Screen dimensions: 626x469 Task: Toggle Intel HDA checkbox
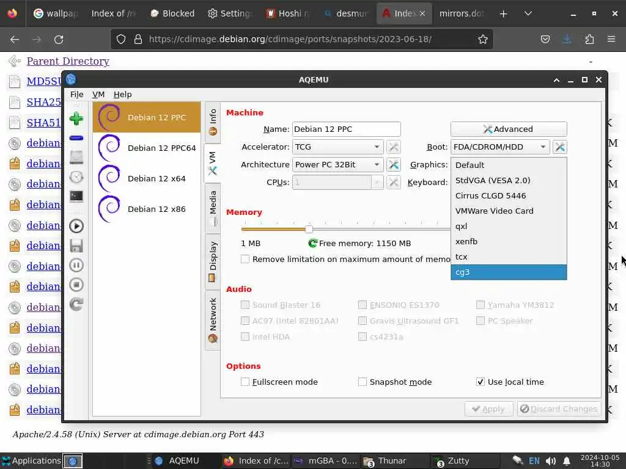pyautogui.click(x=245, y=336)
